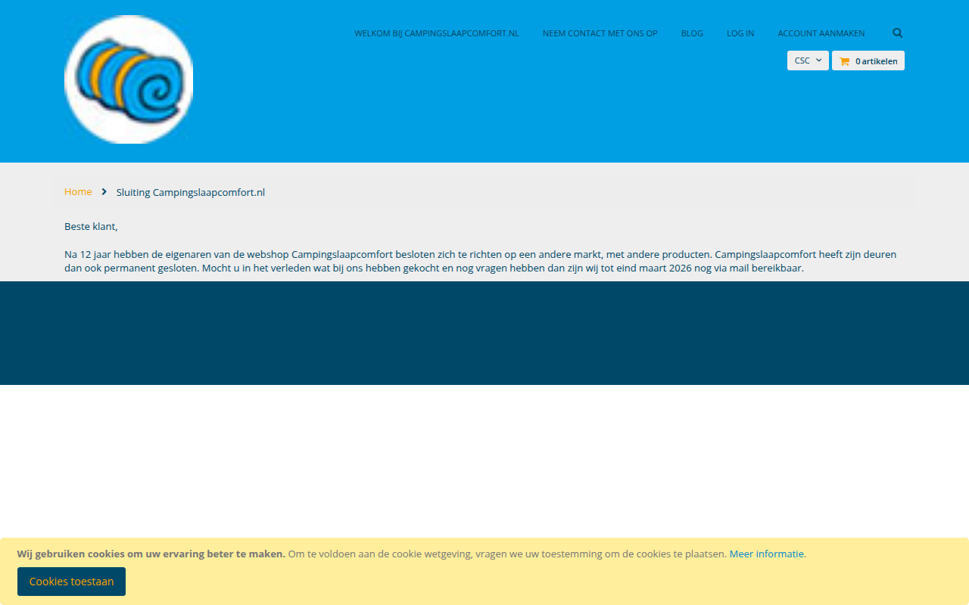
Task: Open the Blog menu item
Action: coord(692,33)
